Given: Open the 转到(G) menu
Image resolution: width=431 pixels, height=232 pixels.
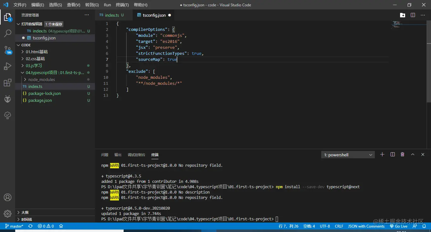Looking at the screenshot, I should pos(92,5).
